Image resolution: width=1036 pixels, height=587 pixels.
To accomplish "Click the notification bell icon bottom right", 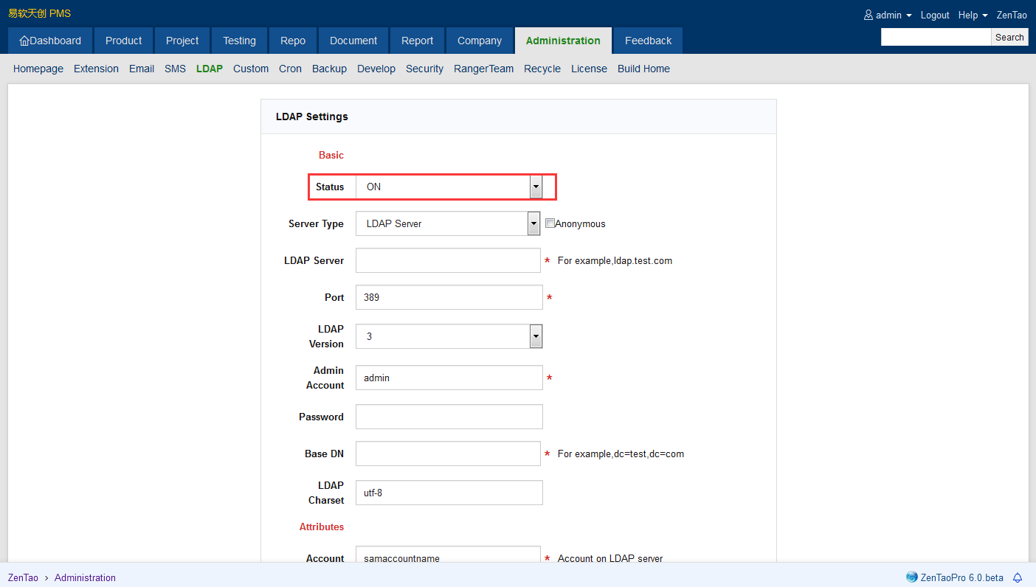I will 1018,577.
